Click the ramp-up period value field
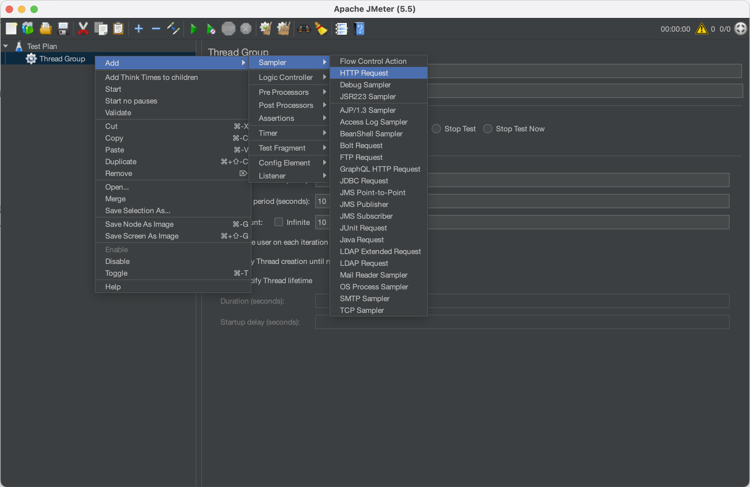Image resolution: width=750 pixels, height=487 pixels. [x=522, y=201]
